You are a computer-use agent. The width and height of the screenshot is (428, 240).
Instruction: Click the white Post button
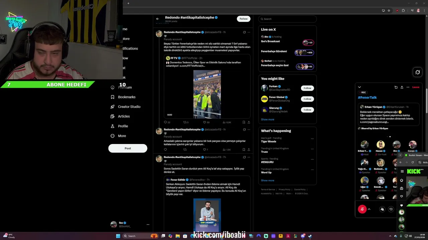[x=128, y=148]
